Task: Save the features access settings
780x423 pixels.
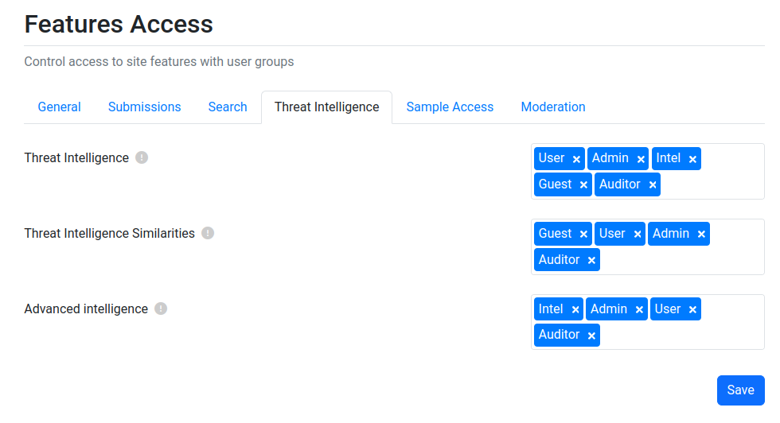Action: point(741,390)
